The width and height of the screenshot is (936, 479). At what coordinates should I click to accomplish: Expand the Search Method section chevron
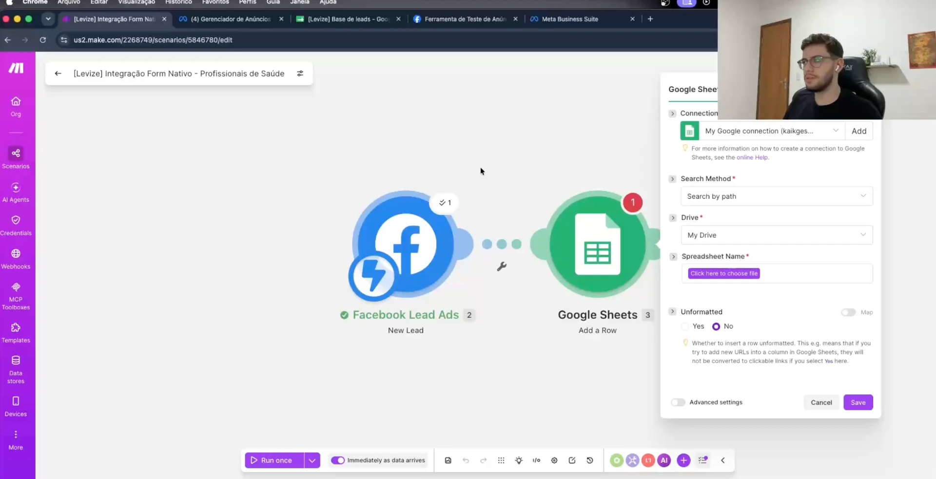pyautogui.click(x=672, y=179)
